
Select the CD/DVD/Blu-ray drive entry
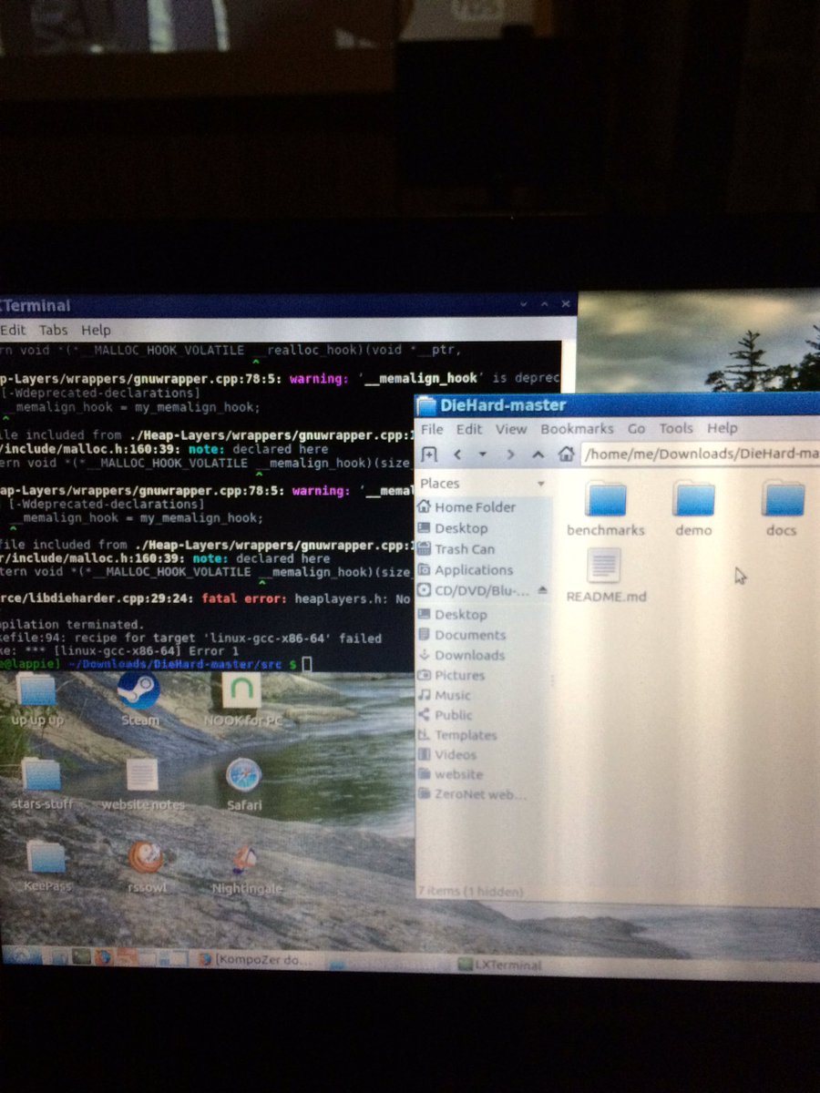472,591
